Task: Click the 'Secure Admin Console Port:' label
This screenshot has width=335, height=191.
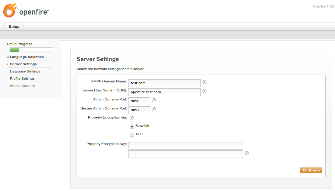Action: click(x=104, y=108)
